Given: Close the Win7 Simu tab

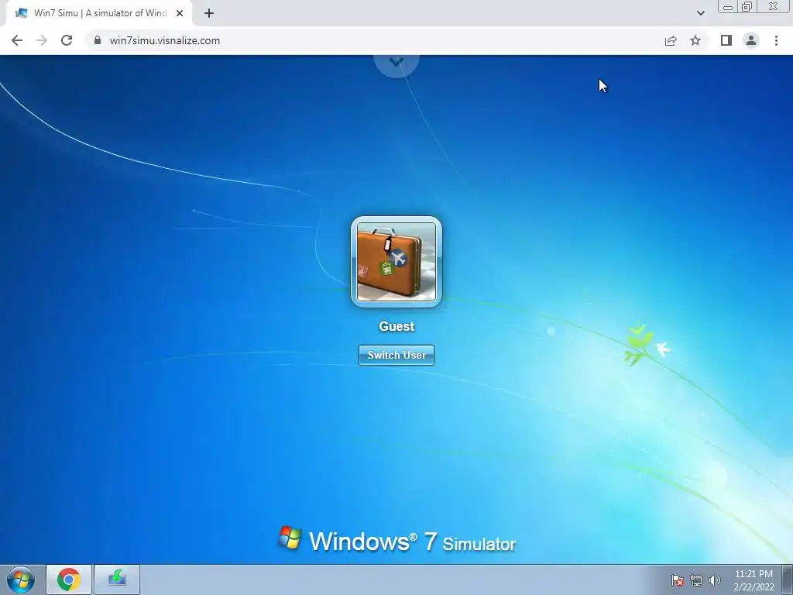Looking at the screenshot, I should point(180,13).
